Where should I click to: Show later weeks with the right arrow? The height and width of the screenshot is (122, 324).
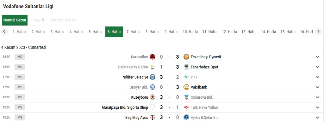[318, 32]
